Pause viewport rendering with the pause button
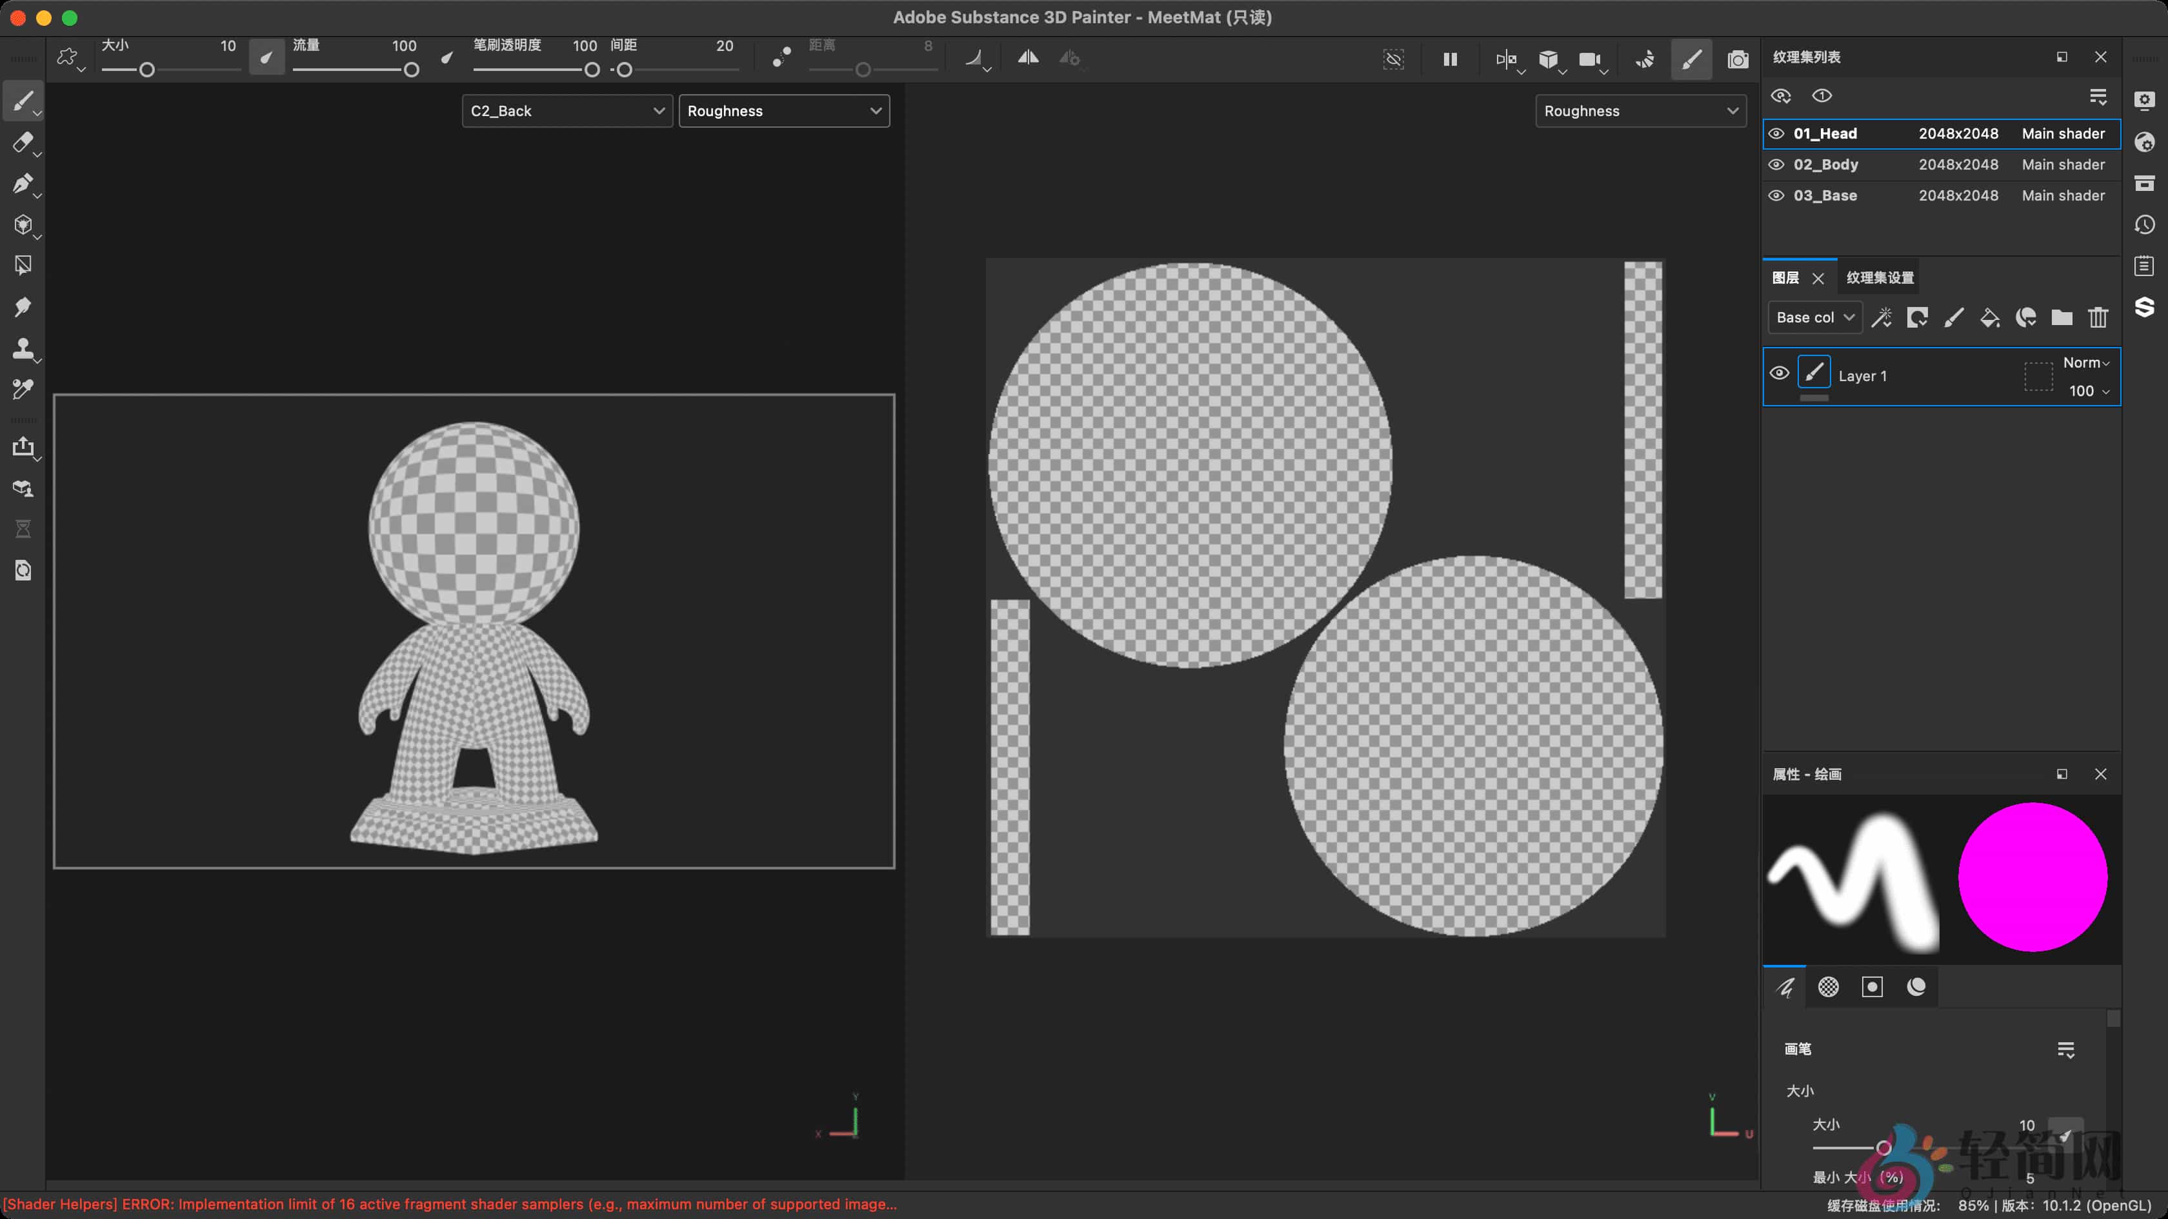The height and width of the screenshot is (1219, 2168). (x=1449, y=59)
